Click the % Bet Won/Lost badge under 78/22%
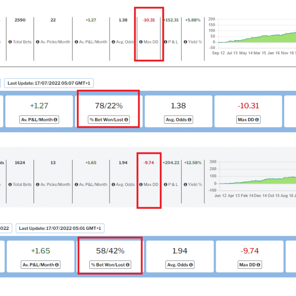 109,120
